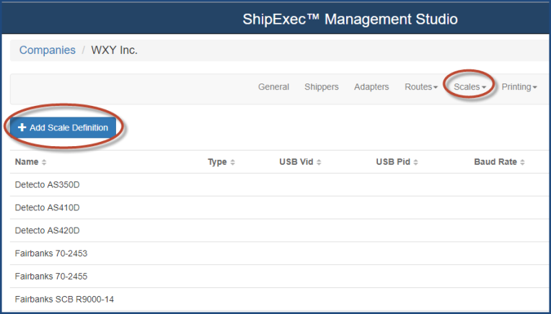Open the Adapters tab
The width and height of the screenshot is (551, 314).
[x=371, y=87]
